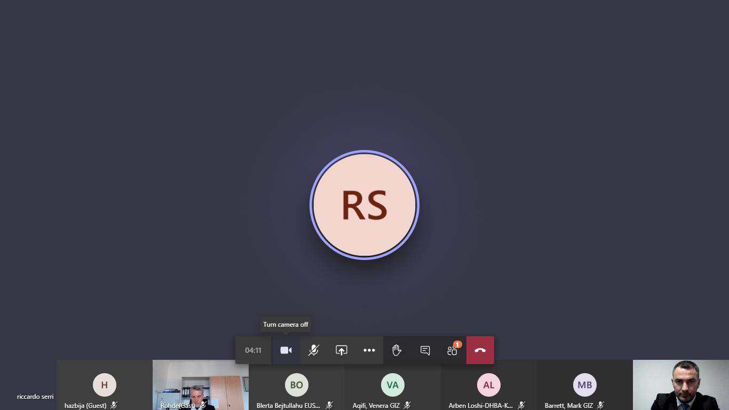Viewport: 729px width, 410px height.
Task: Open more actions ellipsis menu
Action: (369, 350)
